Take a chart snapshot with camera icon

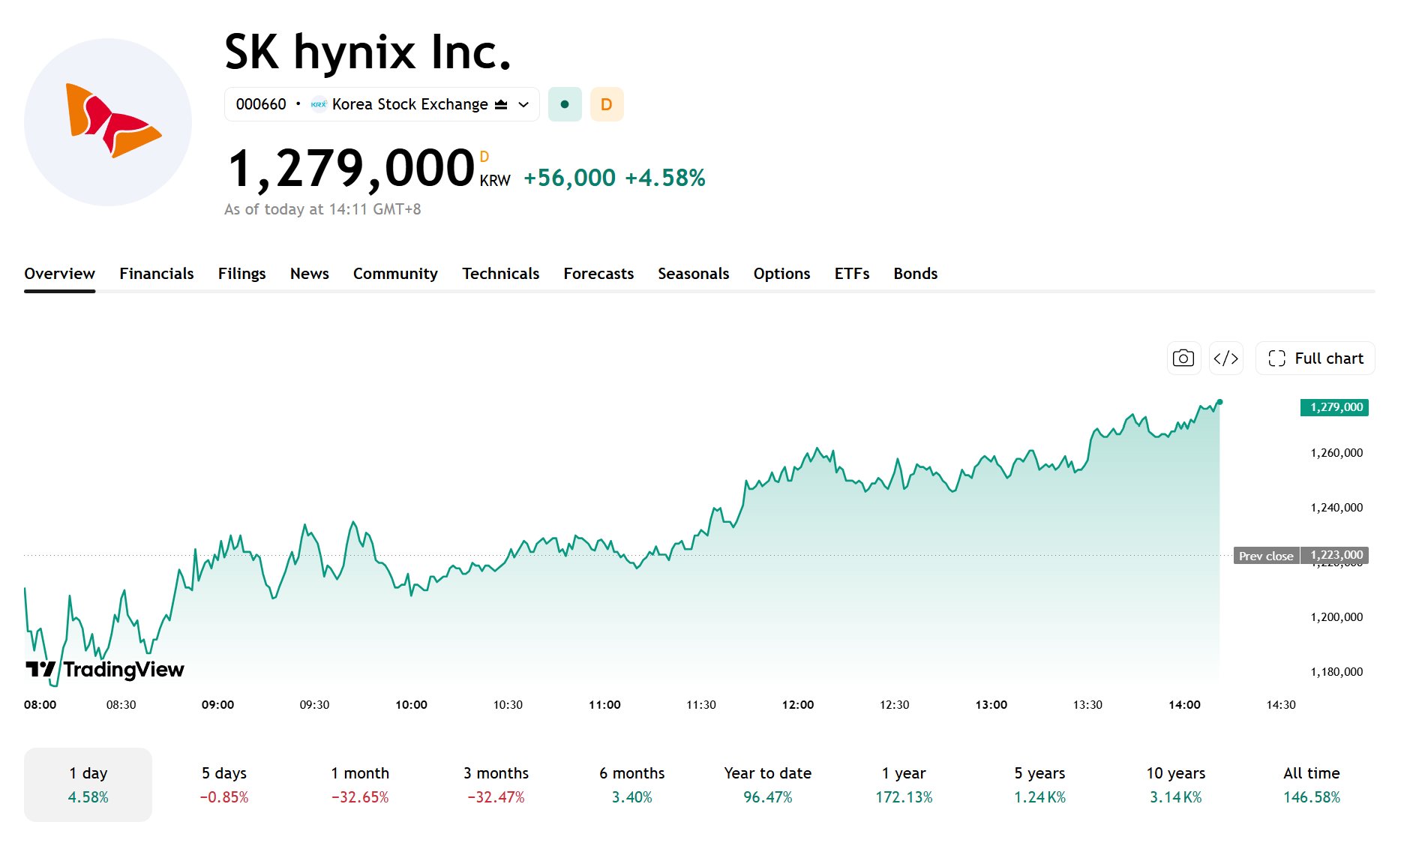click(1183, 358)
